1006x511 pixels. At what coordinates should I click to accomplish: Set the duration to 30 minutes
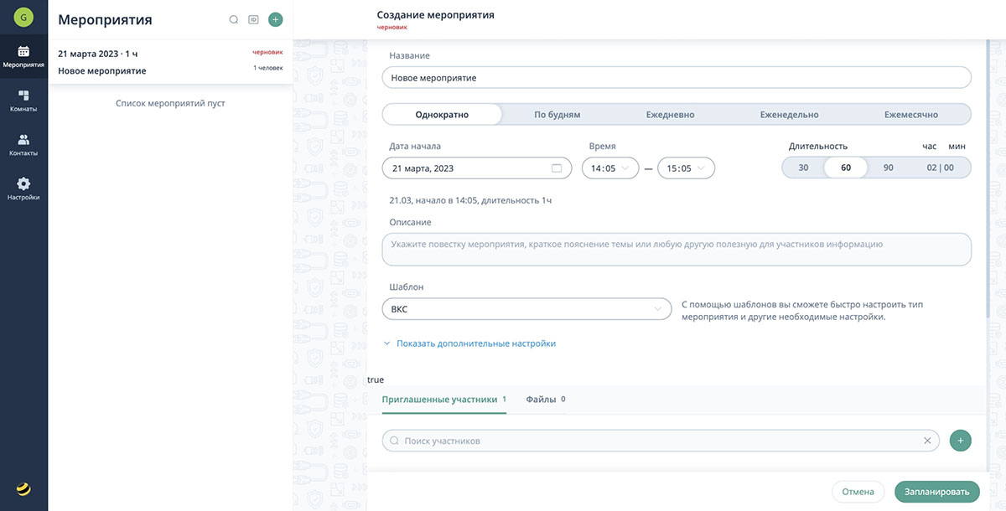(x=803, y=168)
